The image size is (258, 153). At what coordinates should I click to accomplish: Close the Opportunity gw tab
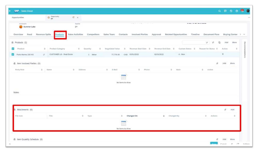pyautogui.click(x=78, y=17)
